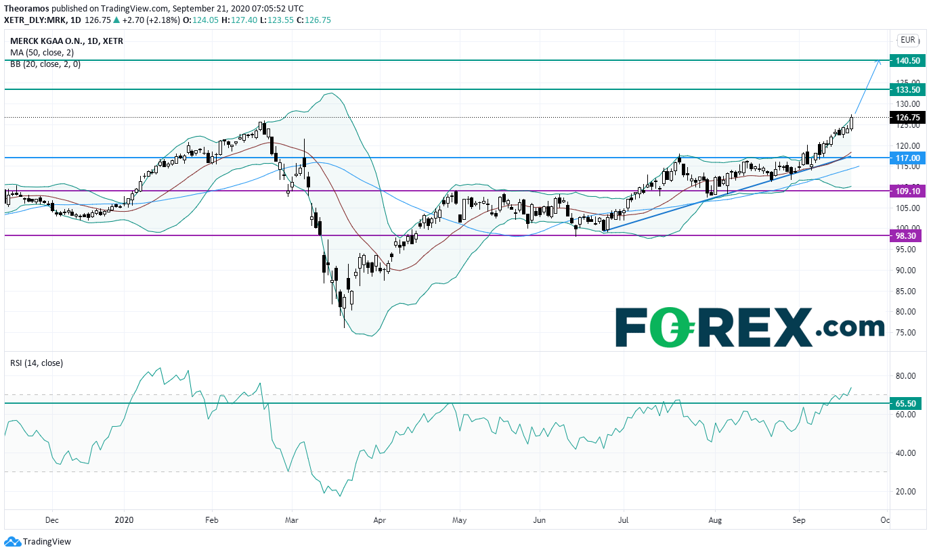Image resolution: width=931 pixels, height=554 pixels.
Task: Open the EUR currency selector
Action: [907, 40]
